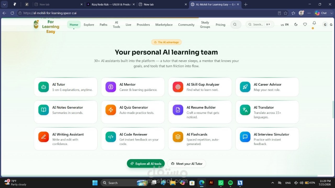The width and height of the screenshot is (335, 188).
Task: Open browser profile avatar icon
Action: (301, 13)
